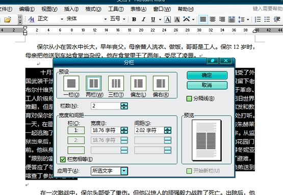Choose the 偏右 right-column preset
The width and height of the screenshot is (283, 195).
161,83
